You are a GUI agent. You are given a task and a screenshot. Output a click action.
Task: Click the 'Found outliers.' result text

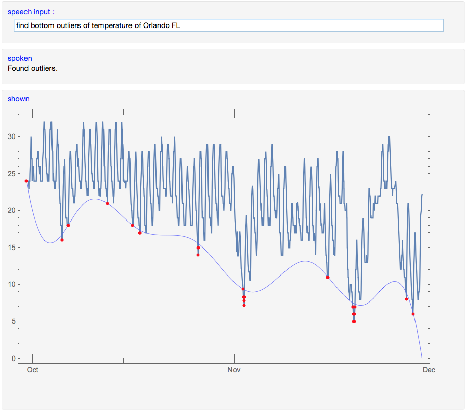(33, 68)
